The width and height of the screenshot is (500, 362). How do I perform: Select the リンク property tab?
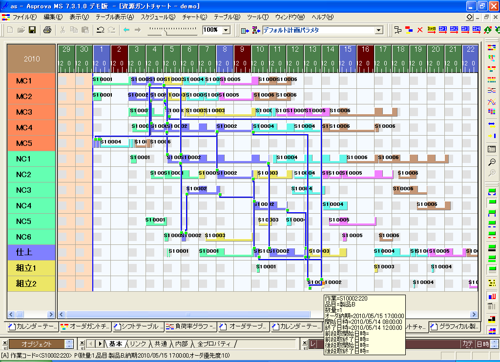[138, 344]
